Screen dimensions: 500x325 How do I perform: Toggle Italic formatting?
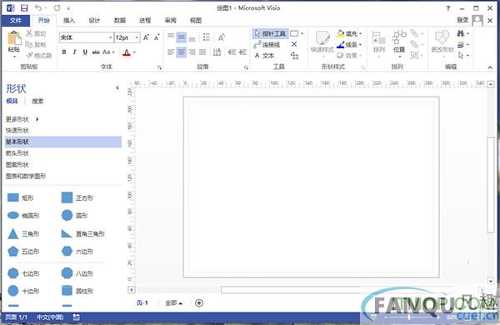coord(74,52)
